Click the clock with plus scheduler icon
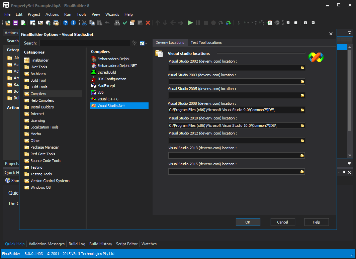 48,23
